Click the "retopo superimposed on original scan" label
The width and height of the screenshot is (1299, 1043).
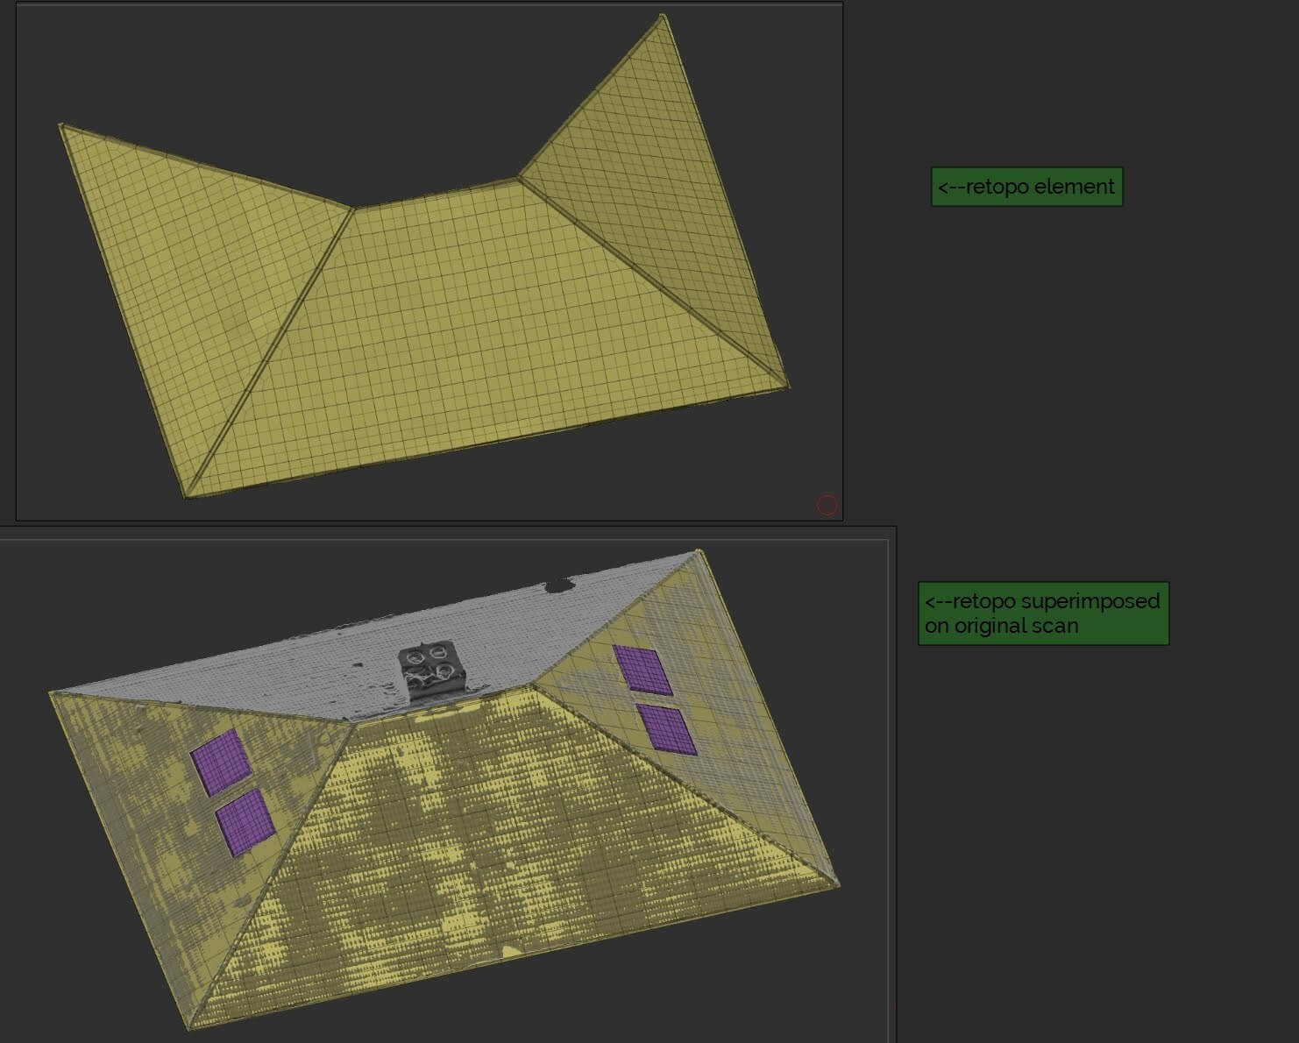(1042, 614)
